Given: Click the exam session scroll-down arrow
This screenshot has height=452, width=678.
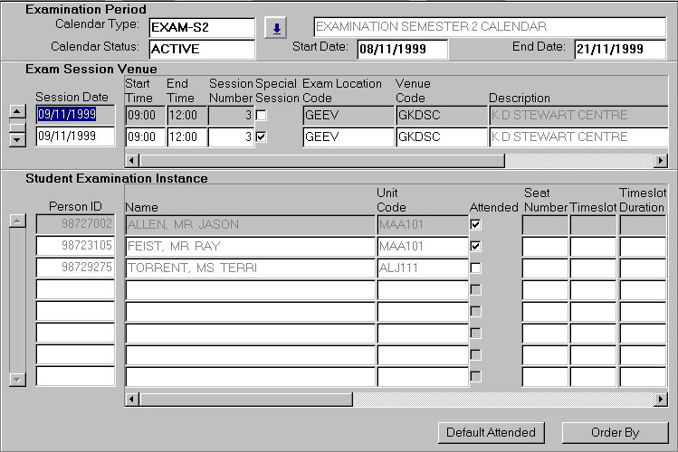Looking at the screenshot, I should pyautogui.click(x=16, y=138).
